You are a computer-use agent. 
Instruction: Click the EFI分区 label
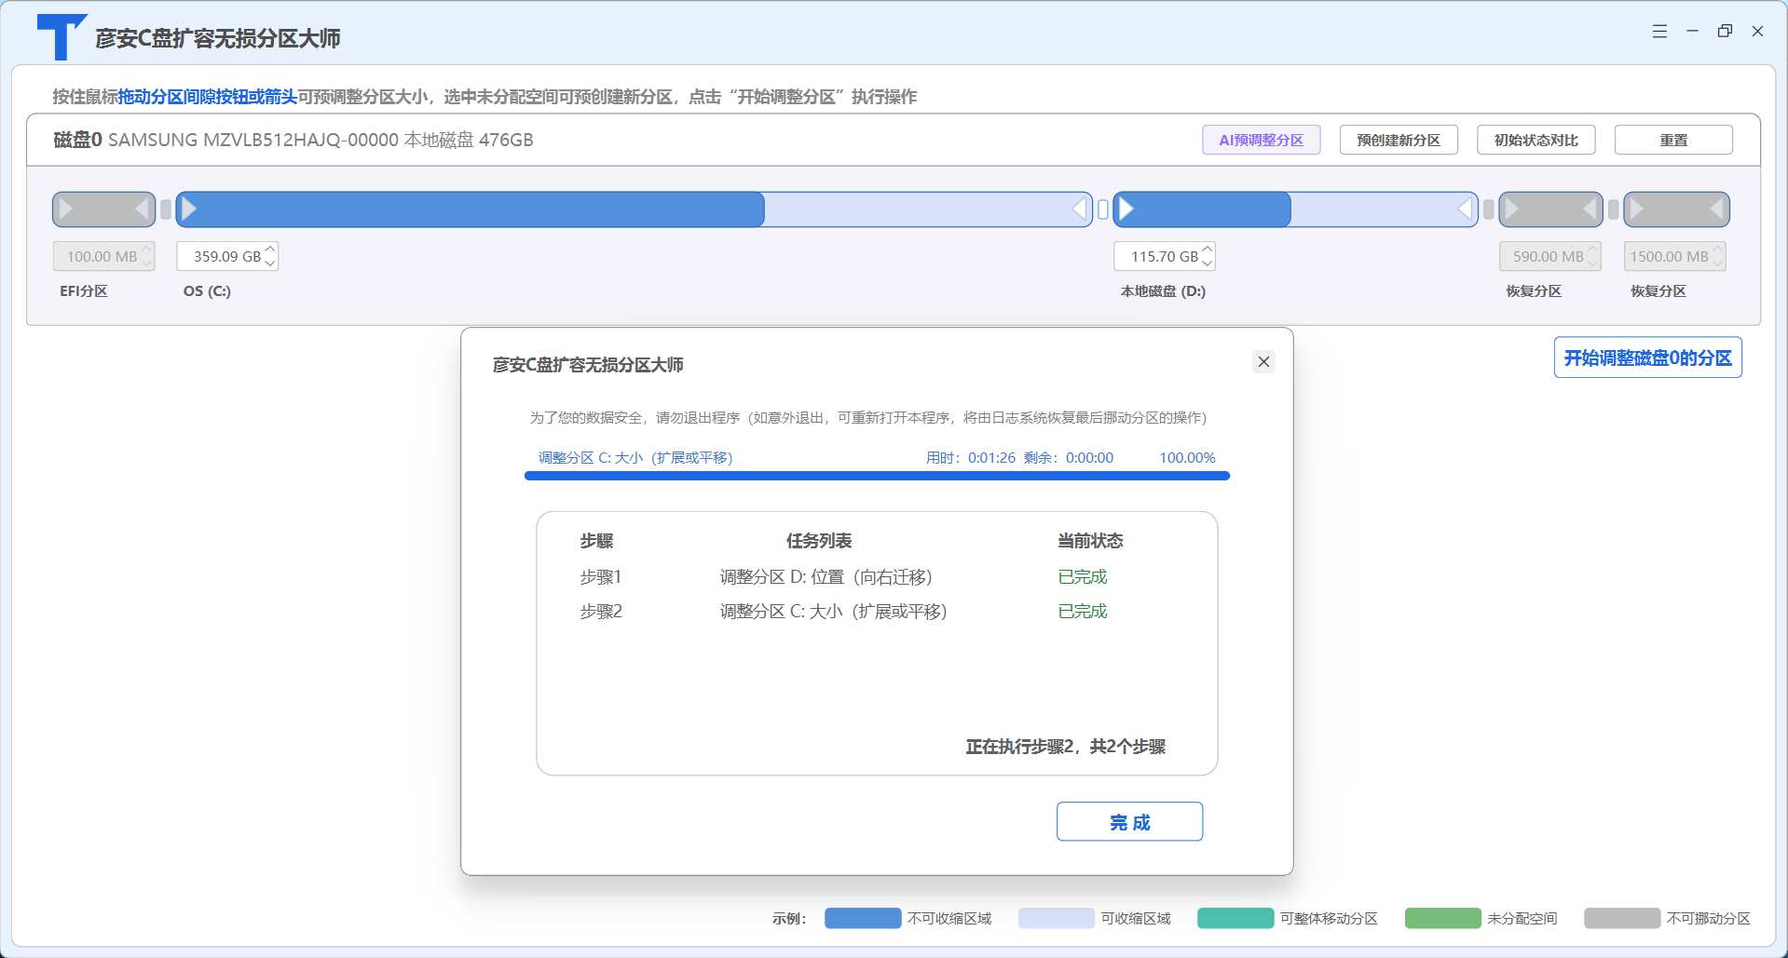pyautogui.click(x=84, y=291)
